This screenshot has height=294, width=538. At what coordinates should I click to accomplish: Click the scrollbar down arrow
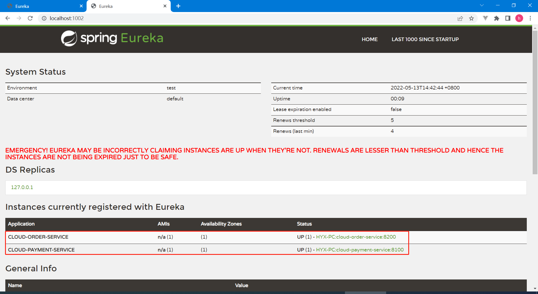click(x=535, y=289)
